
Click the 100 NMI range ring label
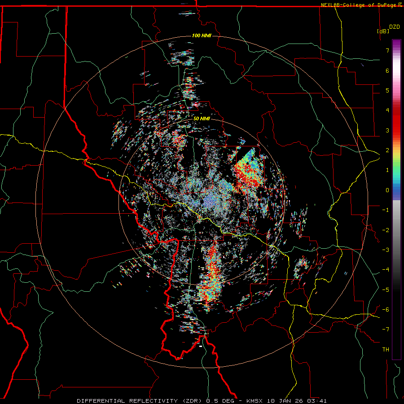[202, 35]
